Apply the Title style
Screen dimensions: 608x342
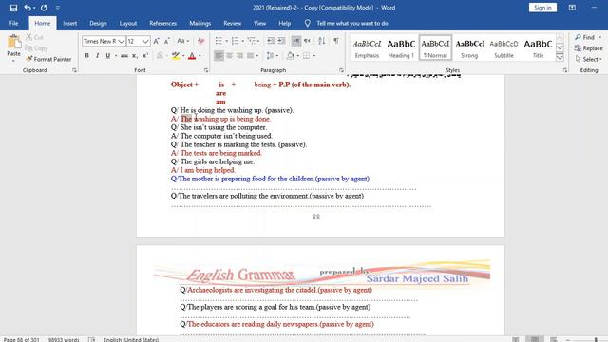[x=538, y=48]
